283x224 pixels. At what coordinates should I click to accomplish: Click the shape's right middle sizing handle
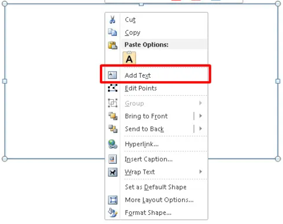pyautogui.click(x=278, y=81)
